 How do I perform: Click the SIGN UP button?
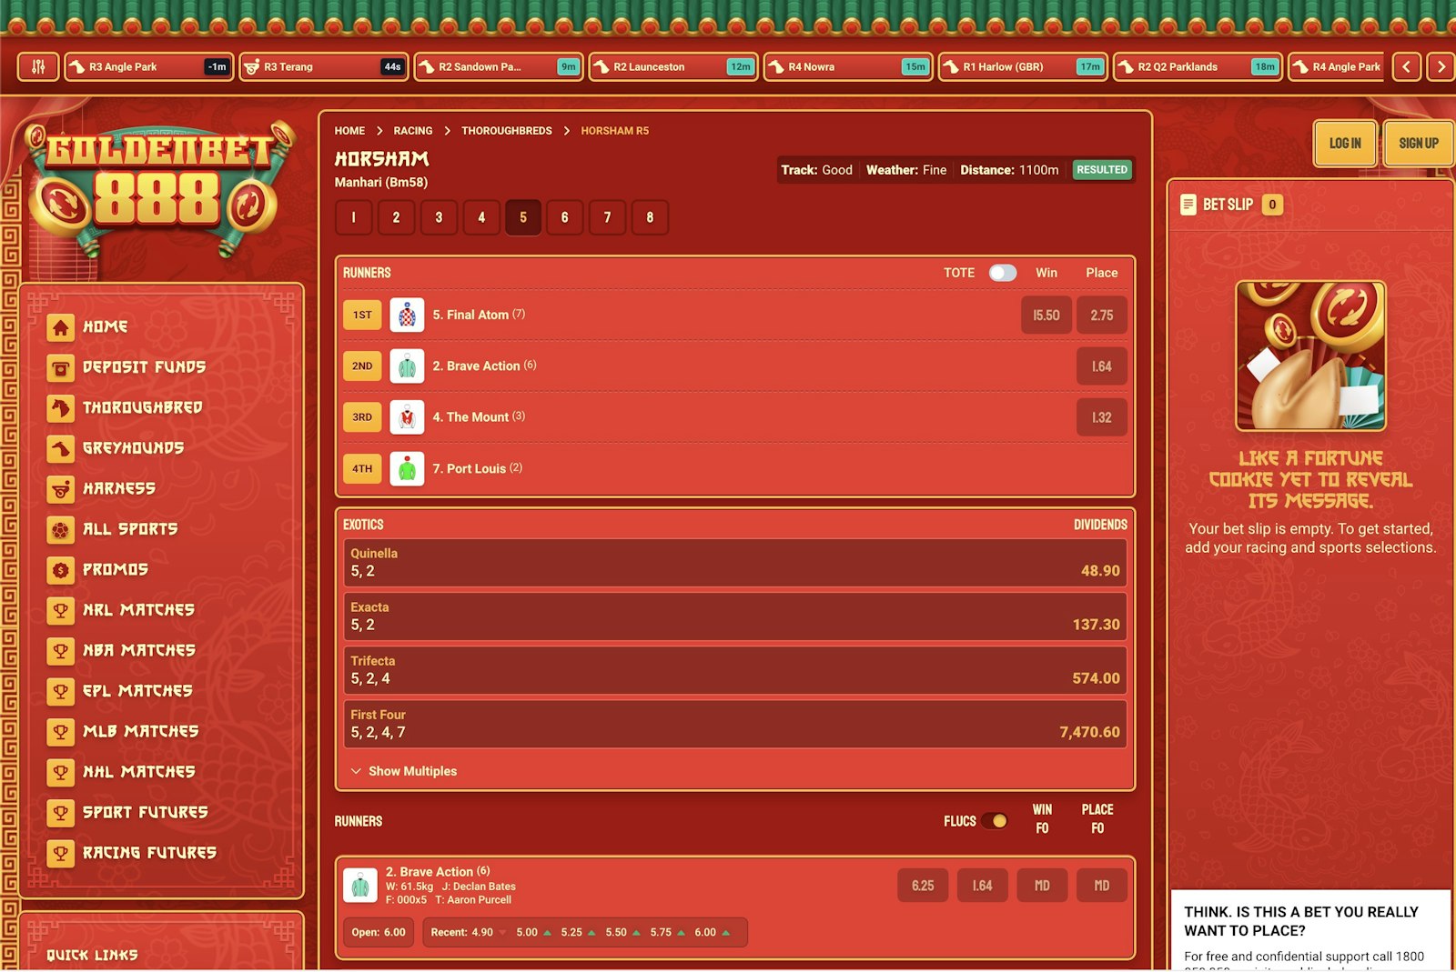[1417, 143]
